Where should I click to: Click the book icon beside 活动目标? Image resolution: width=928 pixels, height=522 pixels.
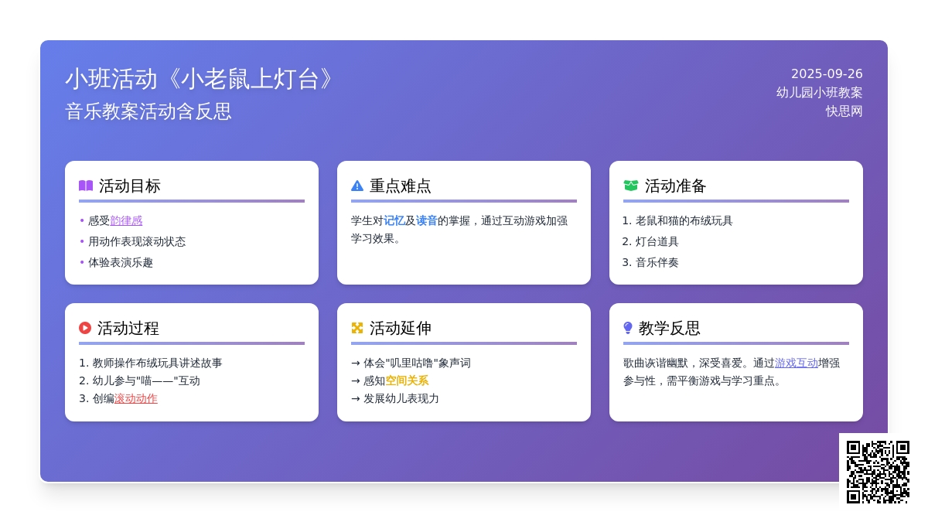pyautogui.click(x=86, y=186)
